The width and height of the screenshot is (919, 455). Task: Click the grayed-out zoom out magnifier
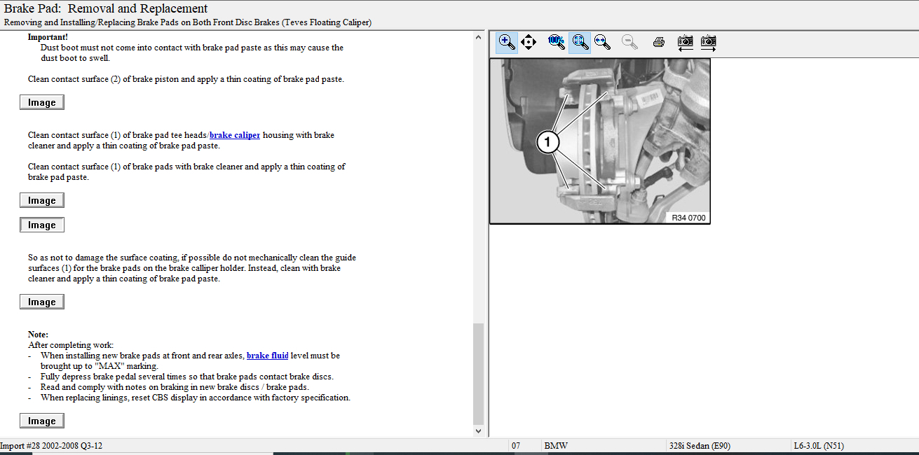coord(629,42)
